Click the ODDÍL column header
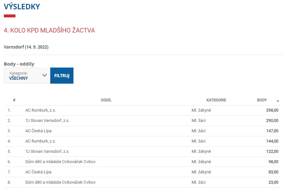This screenshot has height=193, width=289. click(x=106, y=100)
